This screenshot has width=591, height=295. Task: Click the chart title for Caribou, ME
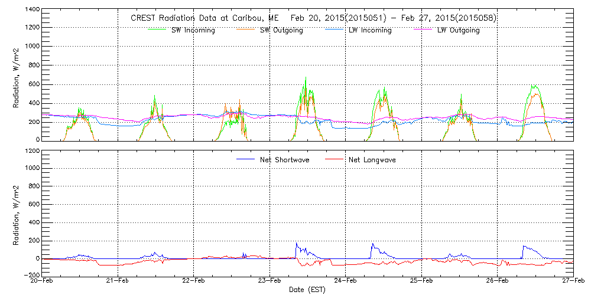tap(313, 18)
